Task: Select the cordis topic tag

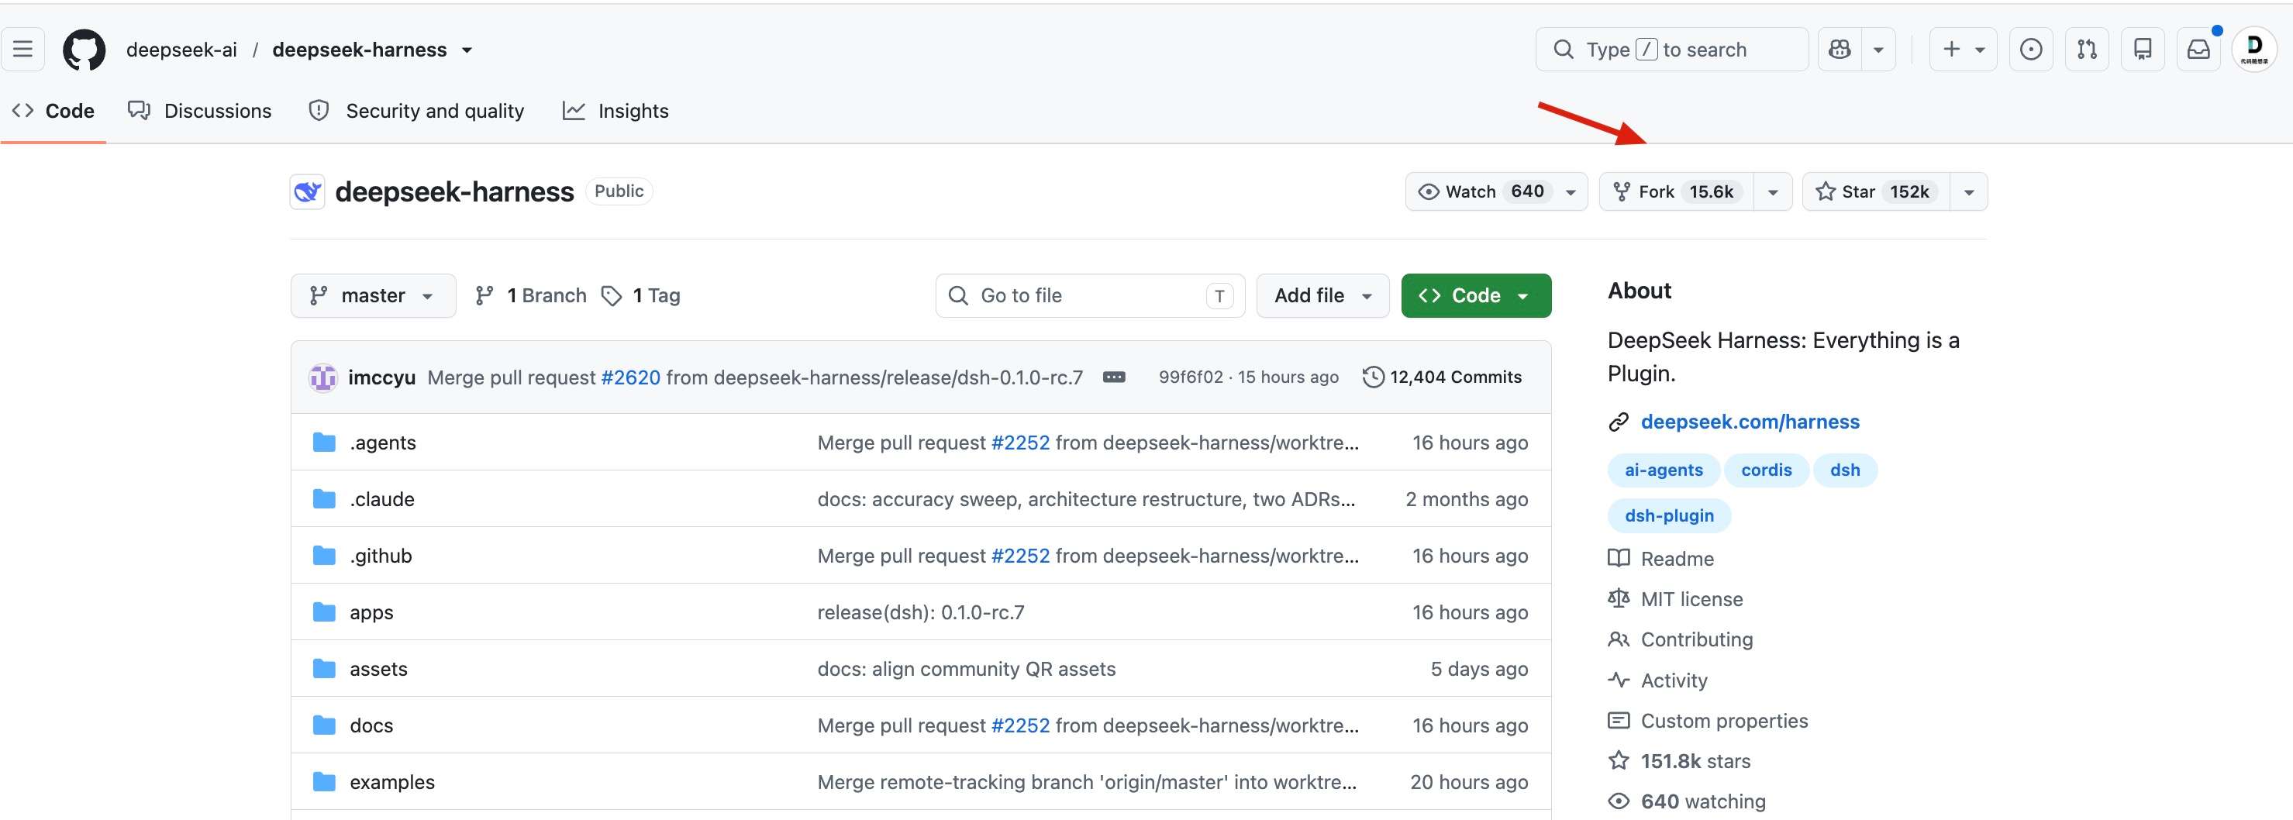Action: point(1766,470)
